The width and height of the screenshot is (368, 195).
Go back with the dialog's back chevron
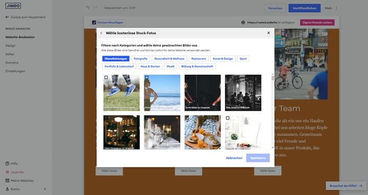101,33
